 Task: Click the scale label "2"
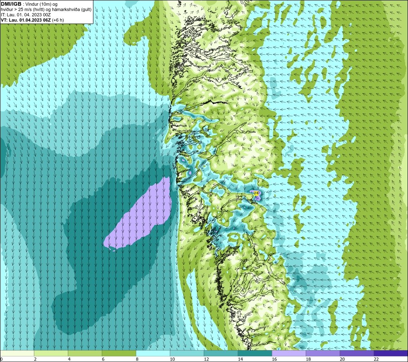click(x=35, y=360)
